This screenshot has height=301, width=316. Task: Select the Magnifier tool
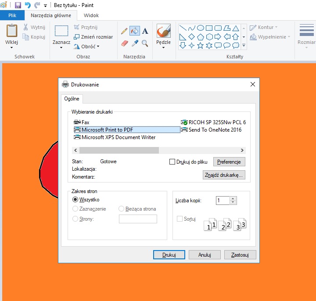pyautogui.click(x=145, y=43)
